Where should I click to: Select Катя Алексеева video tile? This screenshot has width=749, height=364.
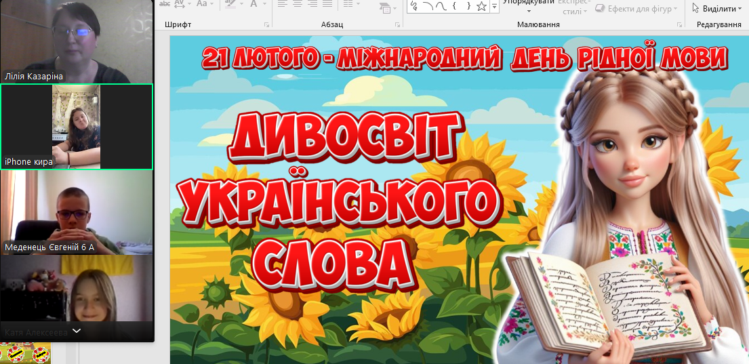tap(77, 298)
